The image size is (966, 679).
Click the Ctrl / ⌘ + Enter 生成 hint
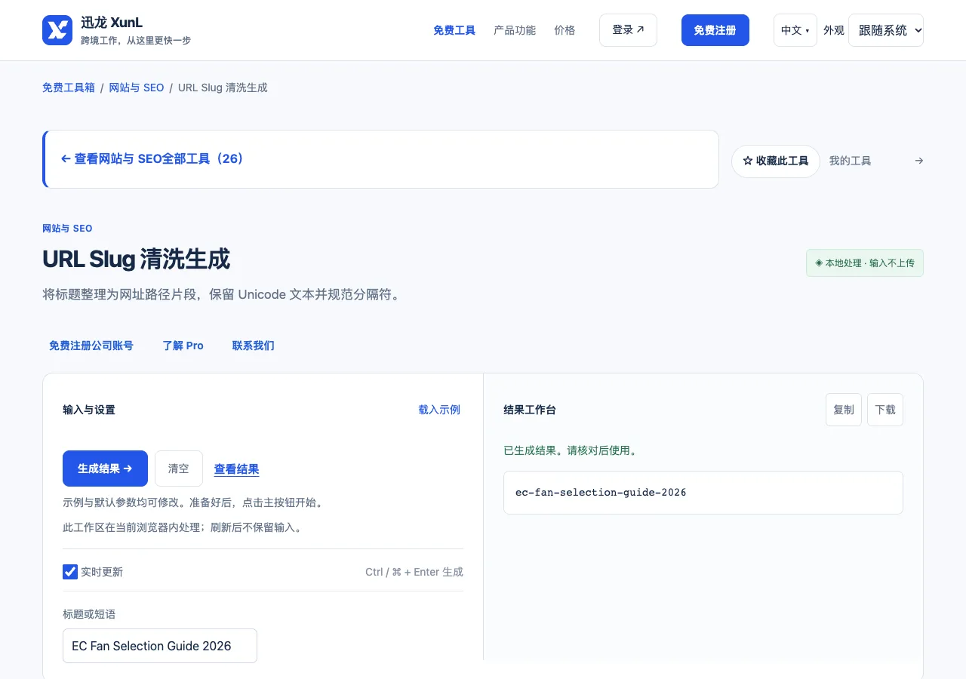[414, 572]
